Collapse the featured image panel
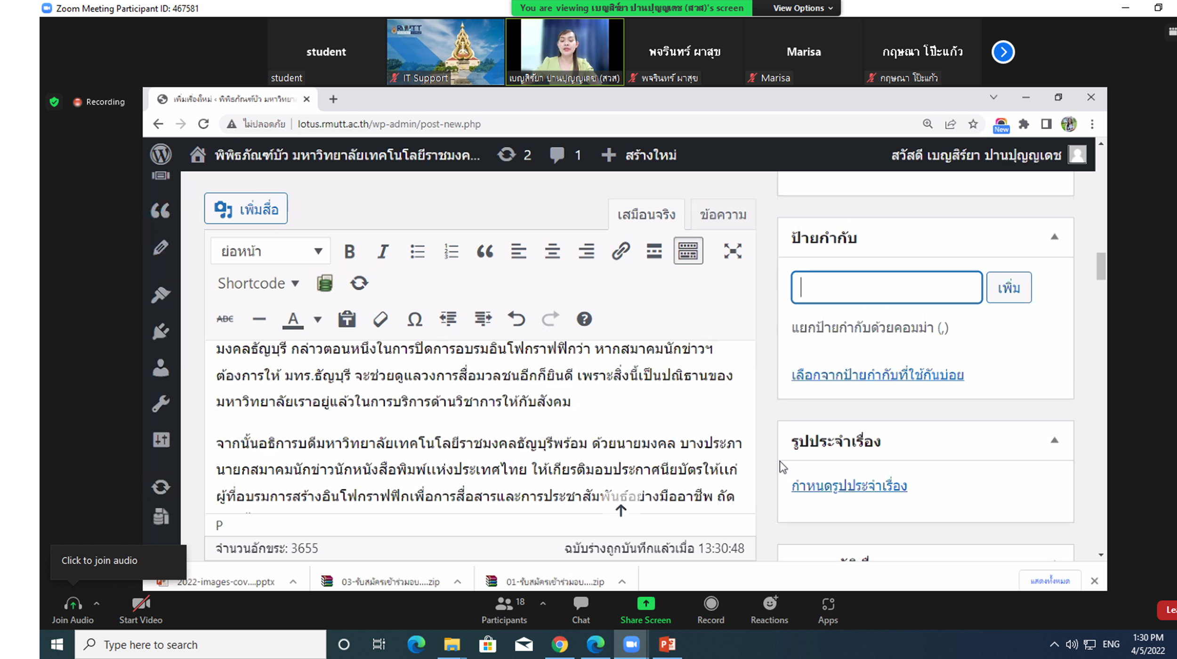 [x=1055, y=440]
